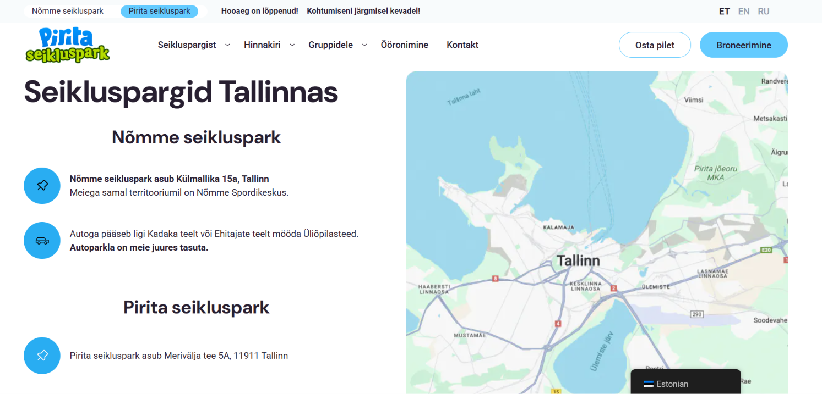Image resolution: width=822 pixels, height=394 pixels.
Task: Click text "Nõmme seikluspark asub Külmallika 15a, Tallinn"
Action: coord(169,179)
